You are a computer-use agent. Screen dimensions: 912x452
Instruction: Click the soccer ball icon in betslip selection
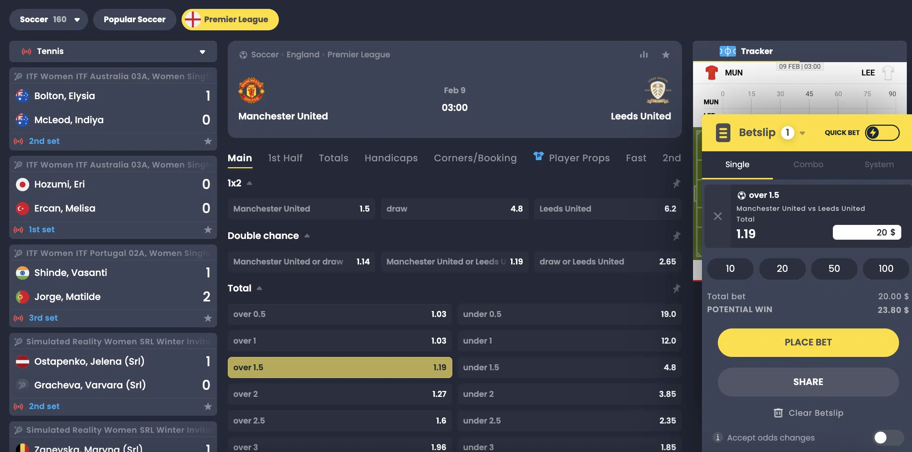tap(742, 195)
